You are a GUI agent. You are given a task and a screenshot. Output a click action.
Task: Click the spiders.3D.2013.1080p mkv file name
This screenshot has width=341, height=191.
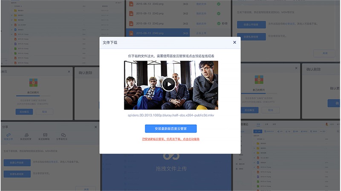click(x=171, y=115)
